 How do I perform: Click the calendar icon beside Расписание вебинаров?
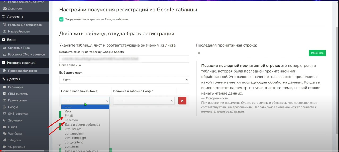tap(4, 25)
